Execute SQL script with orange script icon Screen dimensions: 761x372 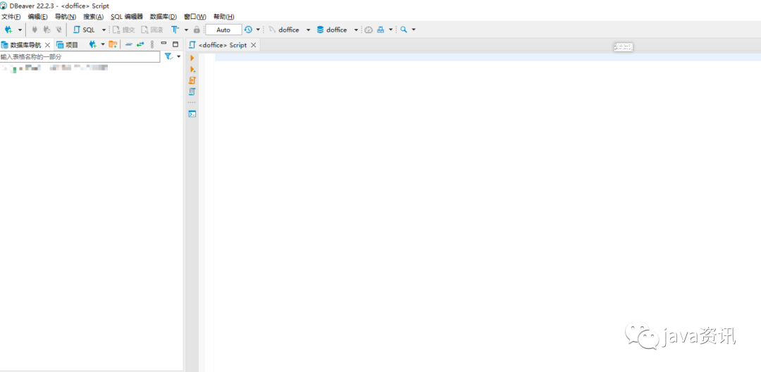(x=192, y=80)
